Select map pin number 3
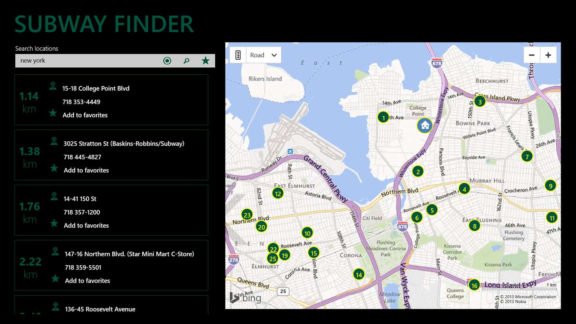 coord(480,101)
